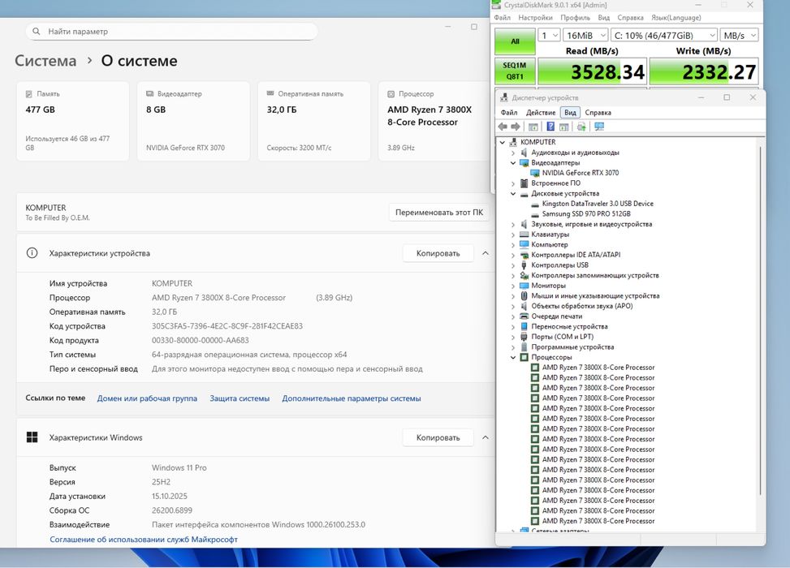Go back to Система breadcrumb
This screenshot has height=568, width=790.
(45, 61)
